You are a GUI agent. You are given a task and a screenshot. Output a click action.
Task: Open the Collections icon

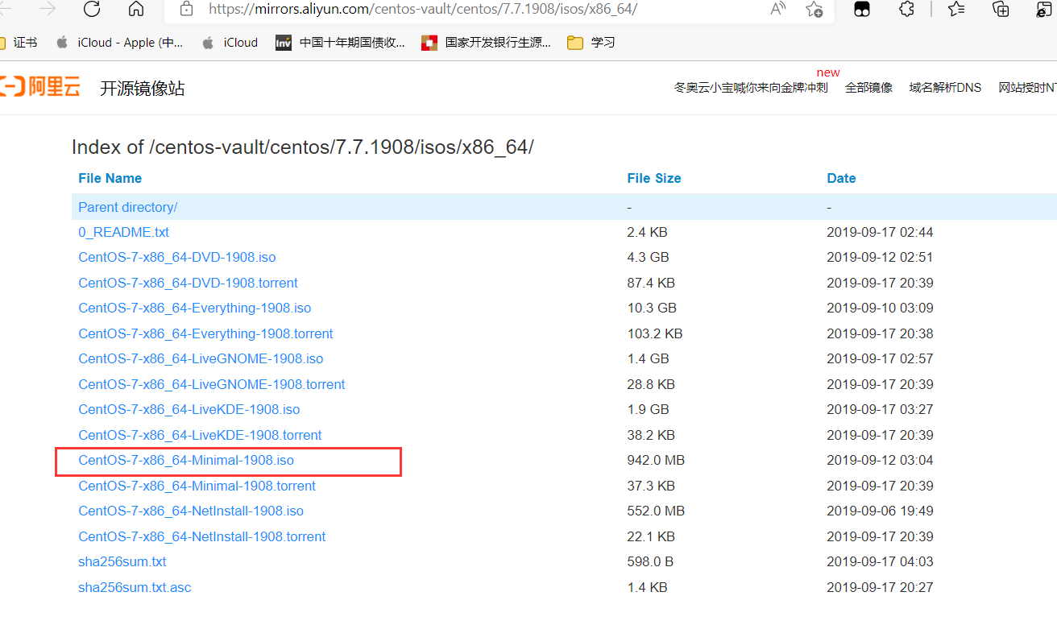click(x=1001, y=9)
